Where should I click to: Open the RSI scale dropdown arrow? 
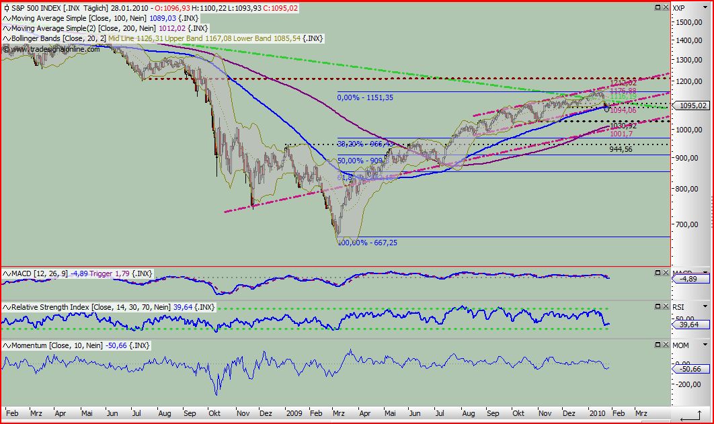click(x=705, y=304)
